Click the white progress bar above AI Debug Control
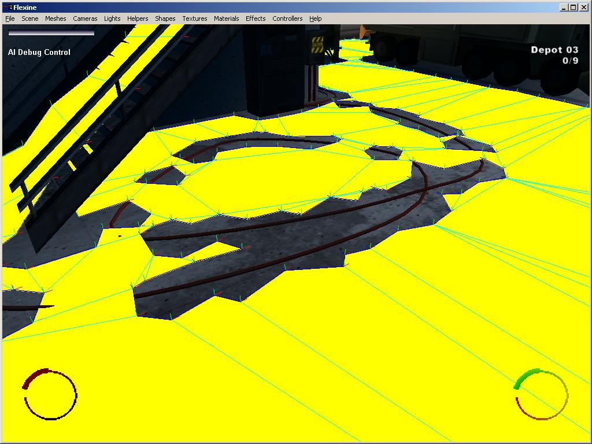This screenshot has height=444, width=592. click(x=51, y=33)
